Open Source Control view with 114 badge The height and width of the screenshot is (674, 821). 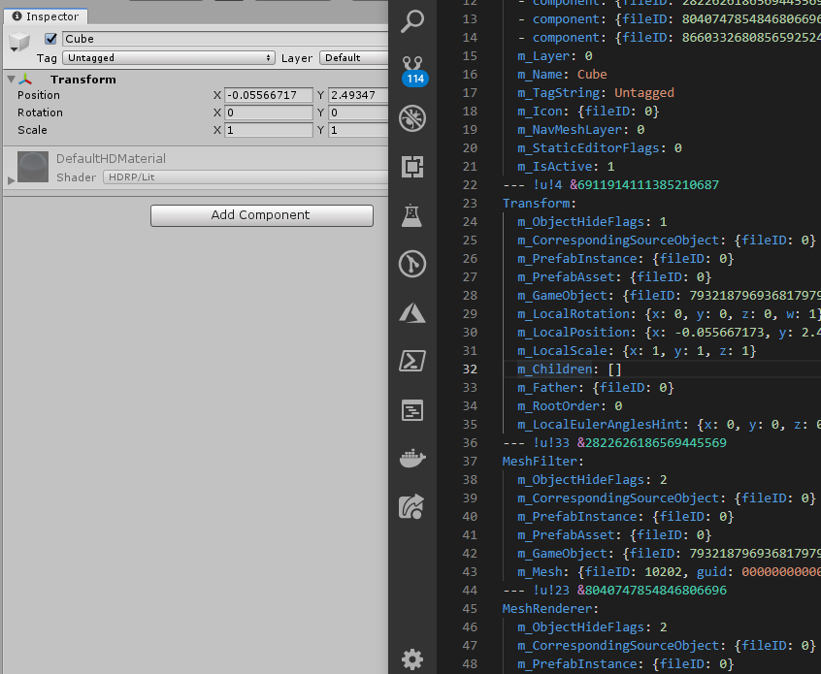click(413, 70)
